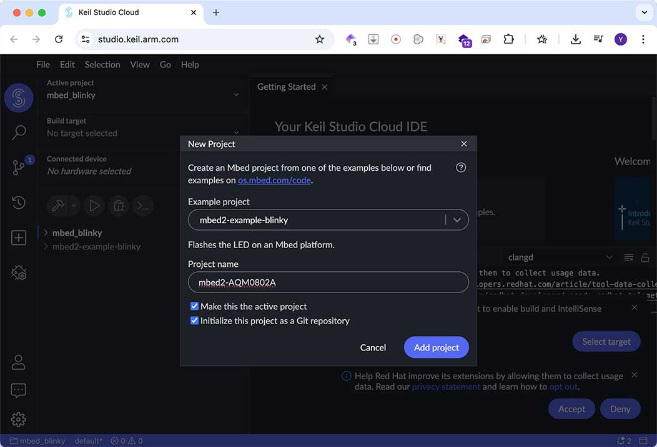Click the Add project button

tap(436, 347)
